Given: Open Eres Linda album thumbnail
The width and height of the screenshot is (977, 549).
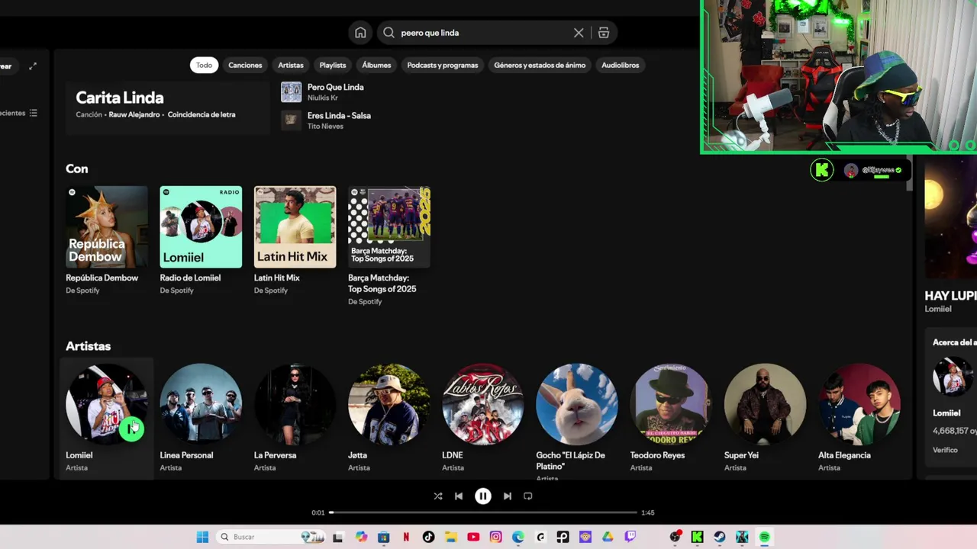Looking at the screenshot, I should coord(291,120).
